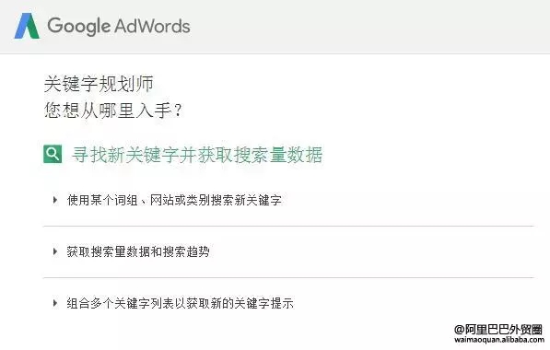Click the green magnifier search icon
This screenshot has width=550, height=350.
tap(53, 154)
